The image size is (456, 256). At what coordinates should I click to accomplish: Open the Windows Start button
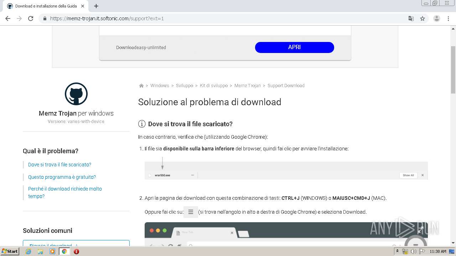(x=10, y=251)
